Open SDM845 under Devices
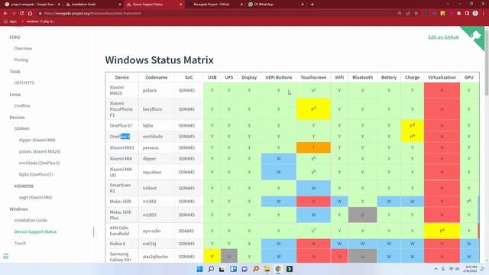This screenshot has width=489, height=275. (x=21, y=128)
